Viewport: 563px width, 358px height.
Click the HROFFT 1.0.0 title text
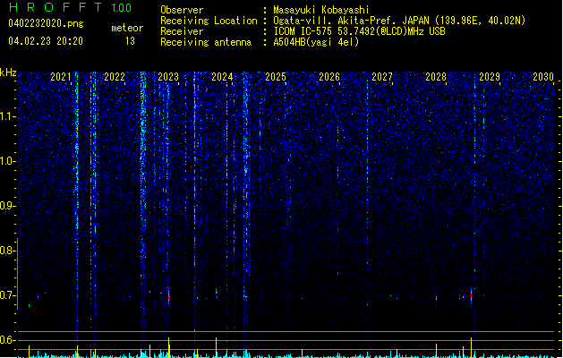71,7
